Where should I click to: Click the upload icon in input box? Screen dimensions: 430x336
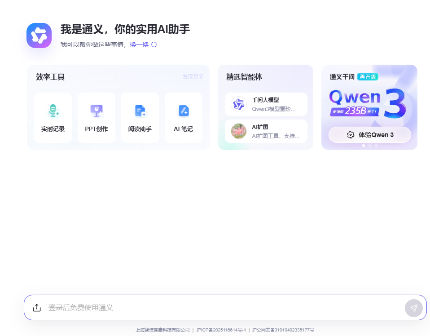(37, 308)
